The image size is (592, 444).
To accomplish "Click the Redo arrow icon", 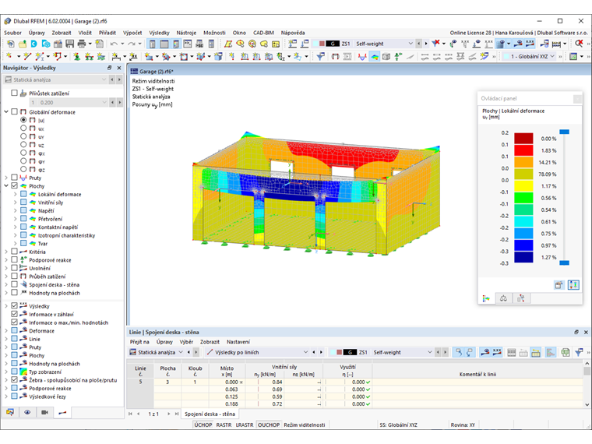I will 132,44.
